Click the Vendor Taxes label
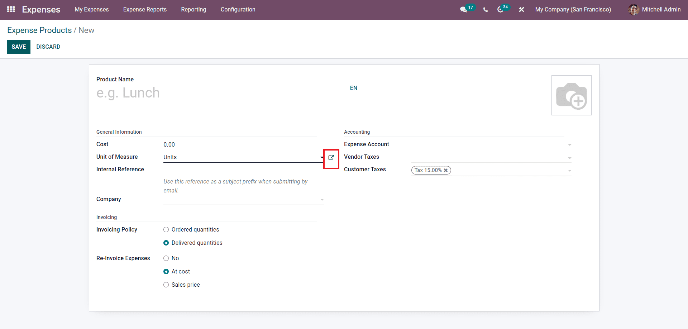The image size is (688, 329). click(x=361, y=157)
